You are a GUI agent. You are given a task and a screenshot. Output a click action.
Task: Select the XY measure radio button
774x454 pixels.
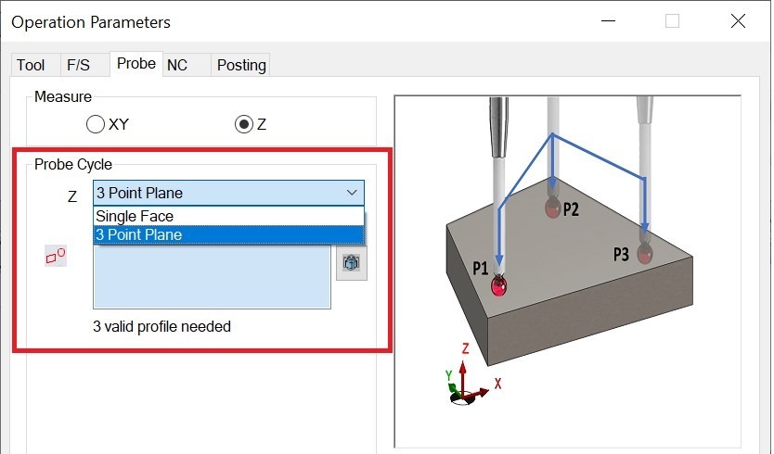click(96, 124)
